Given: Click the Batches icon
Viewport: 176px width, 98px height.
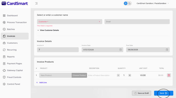Looking at the screenshot, I should [4, 29].
